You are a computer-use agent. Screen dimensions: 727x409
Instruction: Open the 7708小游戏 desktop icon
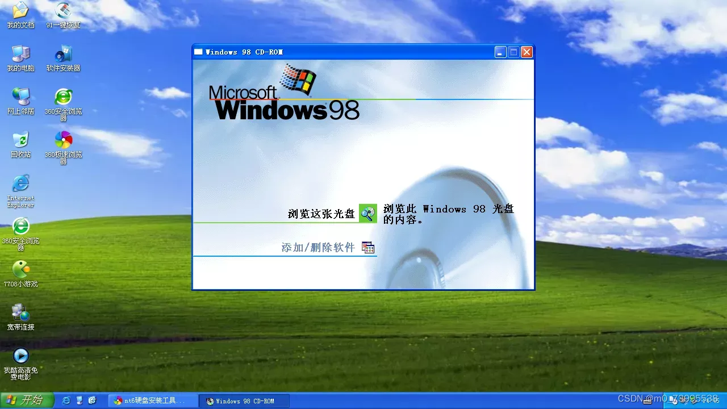click(21, 274)
